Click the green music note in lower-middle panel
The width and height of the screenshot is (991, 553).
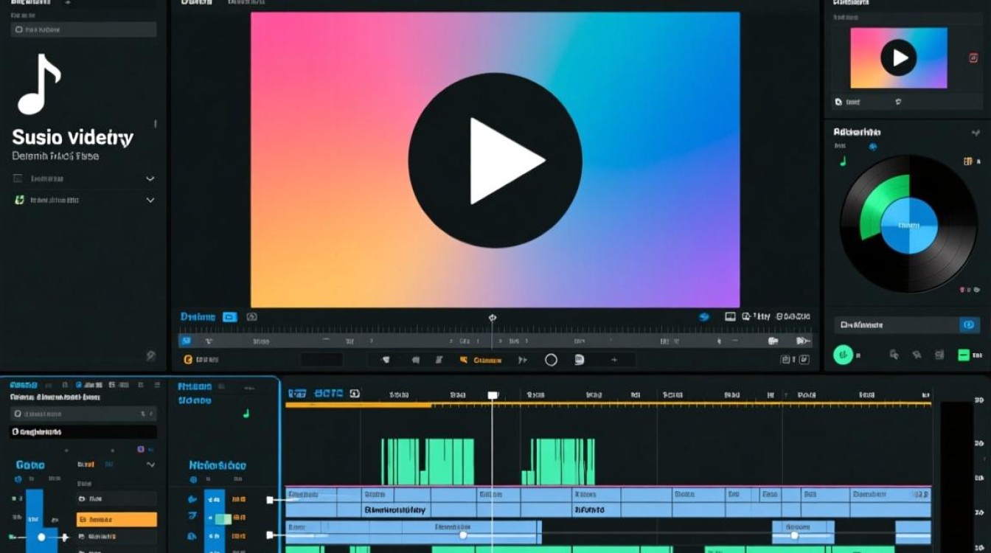[x=246, y=414]
